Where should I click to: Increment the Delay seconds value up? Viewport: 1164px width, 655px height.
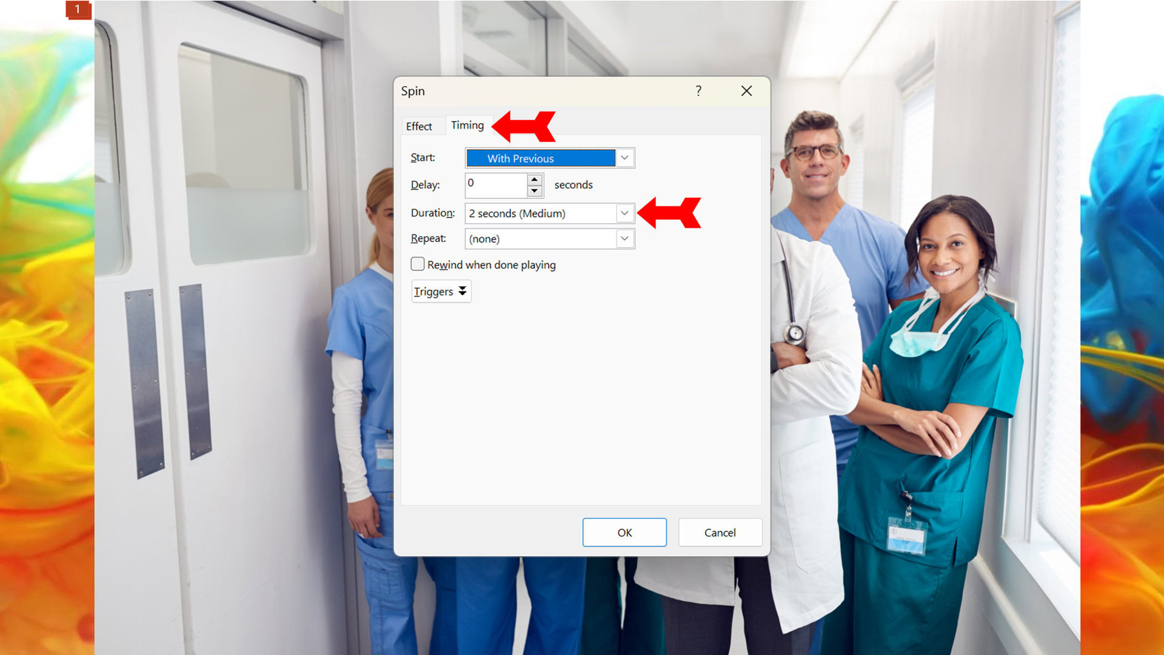536,179
